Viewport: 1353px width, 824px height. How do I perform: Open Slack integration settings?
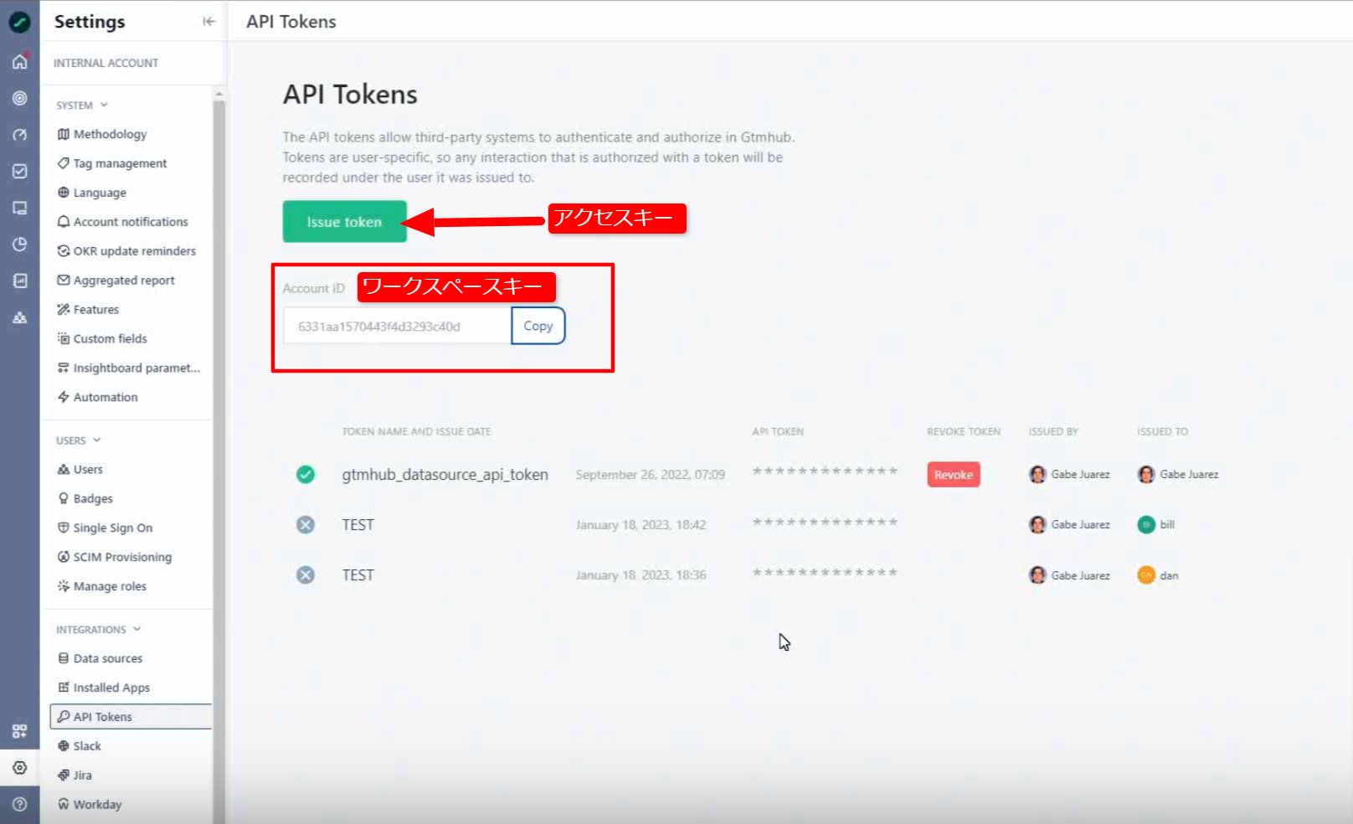[80, 746]
